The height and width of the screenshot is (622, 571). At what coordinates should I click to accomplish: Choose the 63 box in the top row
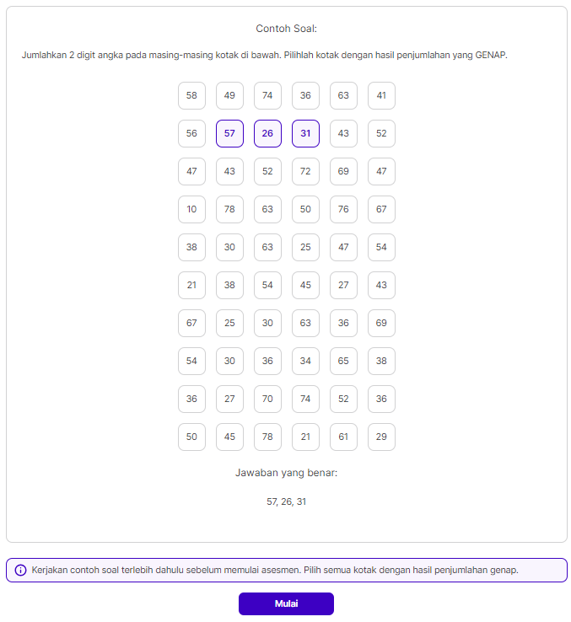(x=343, y=95)
